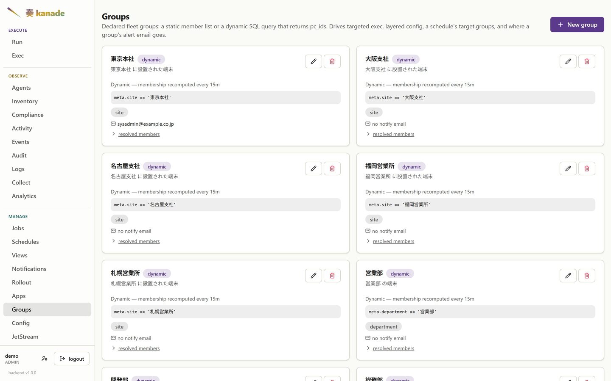611x381 pixels.
Task: Open Notifications in Manage section
Action: pos(47,269)
